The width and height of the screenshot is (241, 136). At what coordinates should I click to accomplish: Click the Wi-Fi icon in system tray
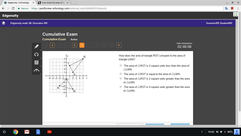(x=221, y=132)
